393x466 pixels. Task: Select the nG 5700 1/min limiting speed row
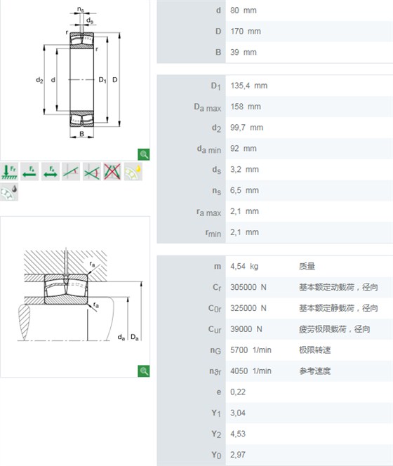click(x=275, y=350)
